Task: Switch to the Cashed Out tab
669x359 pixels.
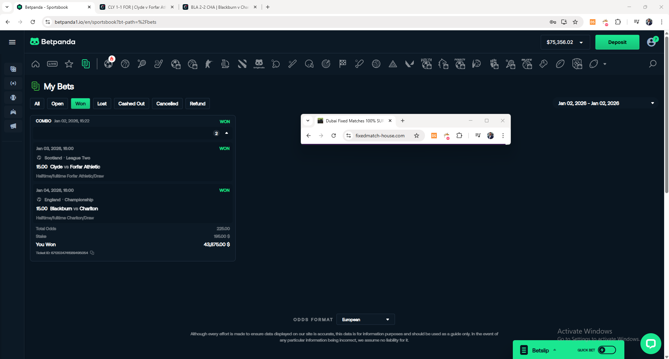Action: click(x=131, y=104)
